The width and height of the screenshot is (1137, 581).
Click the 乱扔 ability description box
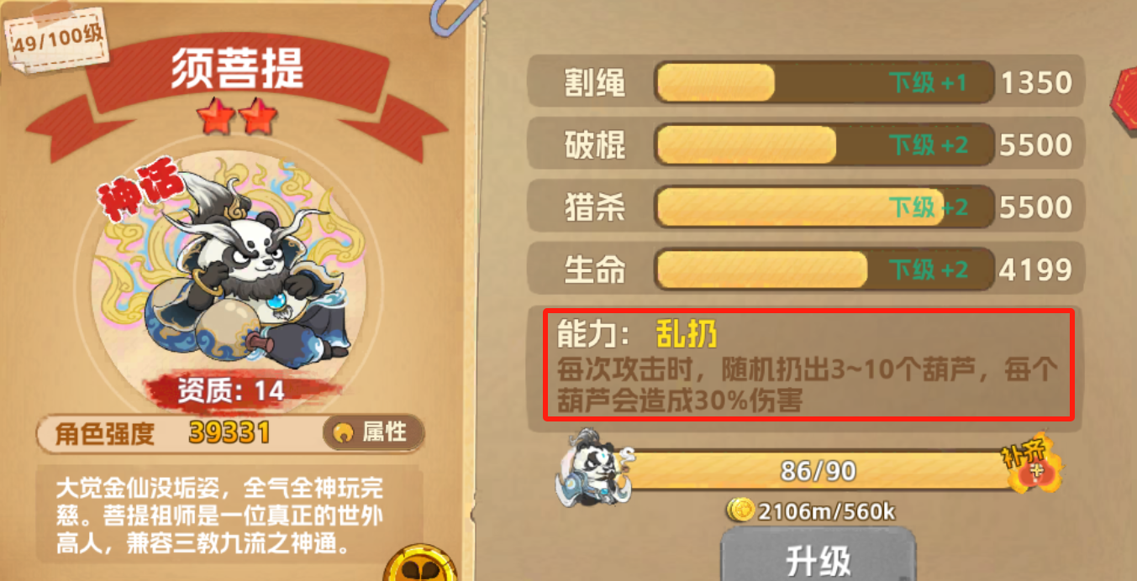(808, 364)
